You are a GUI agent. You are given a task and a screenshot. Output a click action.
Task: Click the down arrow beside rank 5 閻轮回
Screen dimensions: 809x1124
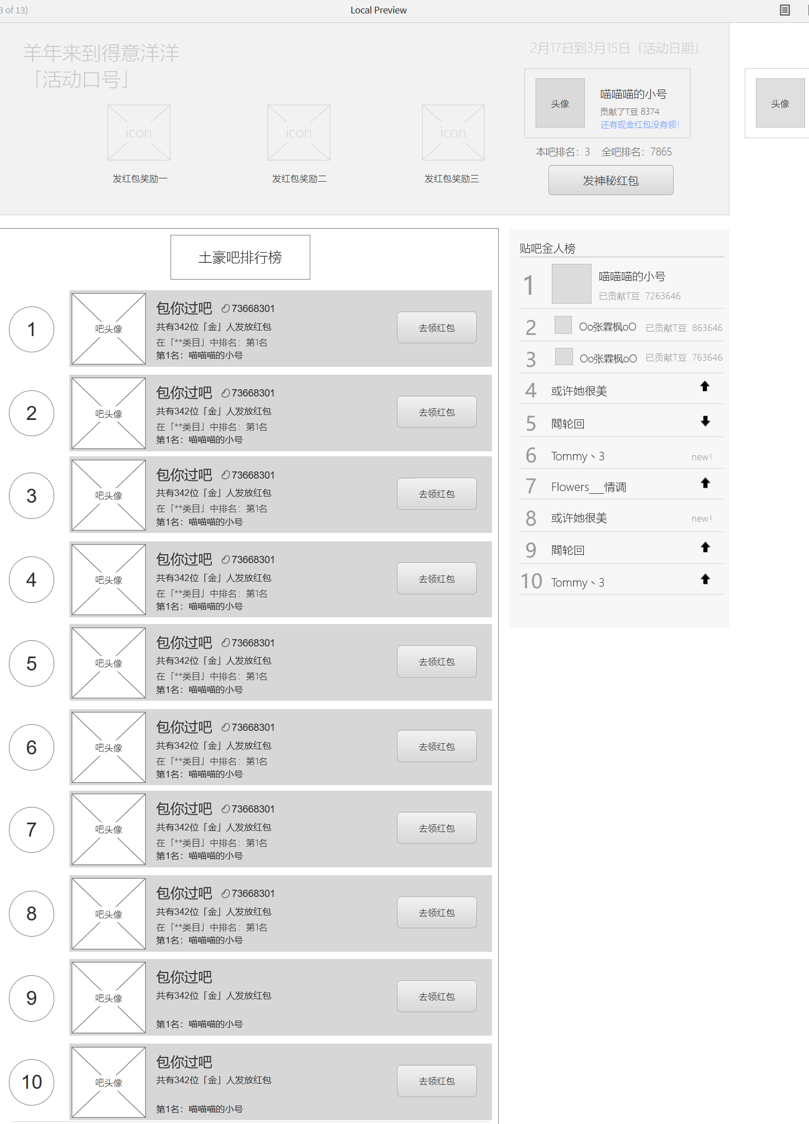click(x=705, y=421)
